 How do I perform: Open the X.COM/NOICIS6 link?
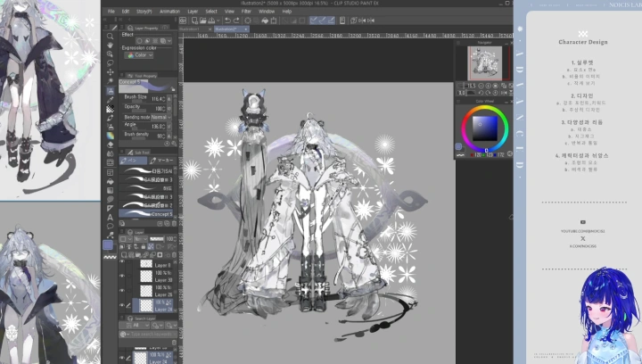582,246
